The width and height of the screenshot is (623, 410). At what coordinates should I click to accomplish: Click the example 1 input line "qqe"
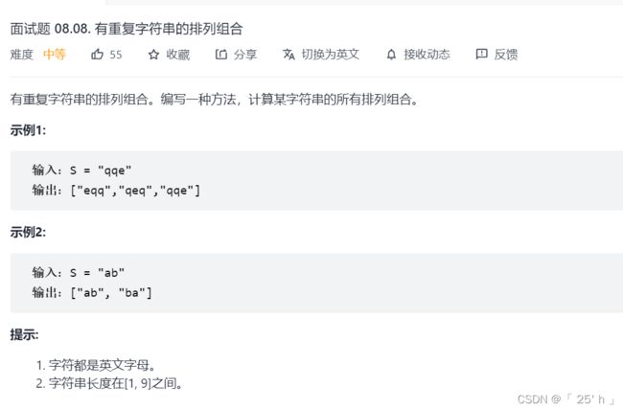(x=81, y=171)
